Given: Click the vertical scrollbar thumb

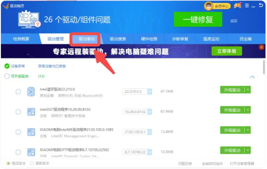Looking at the screenshot, I should pos(264,68).
